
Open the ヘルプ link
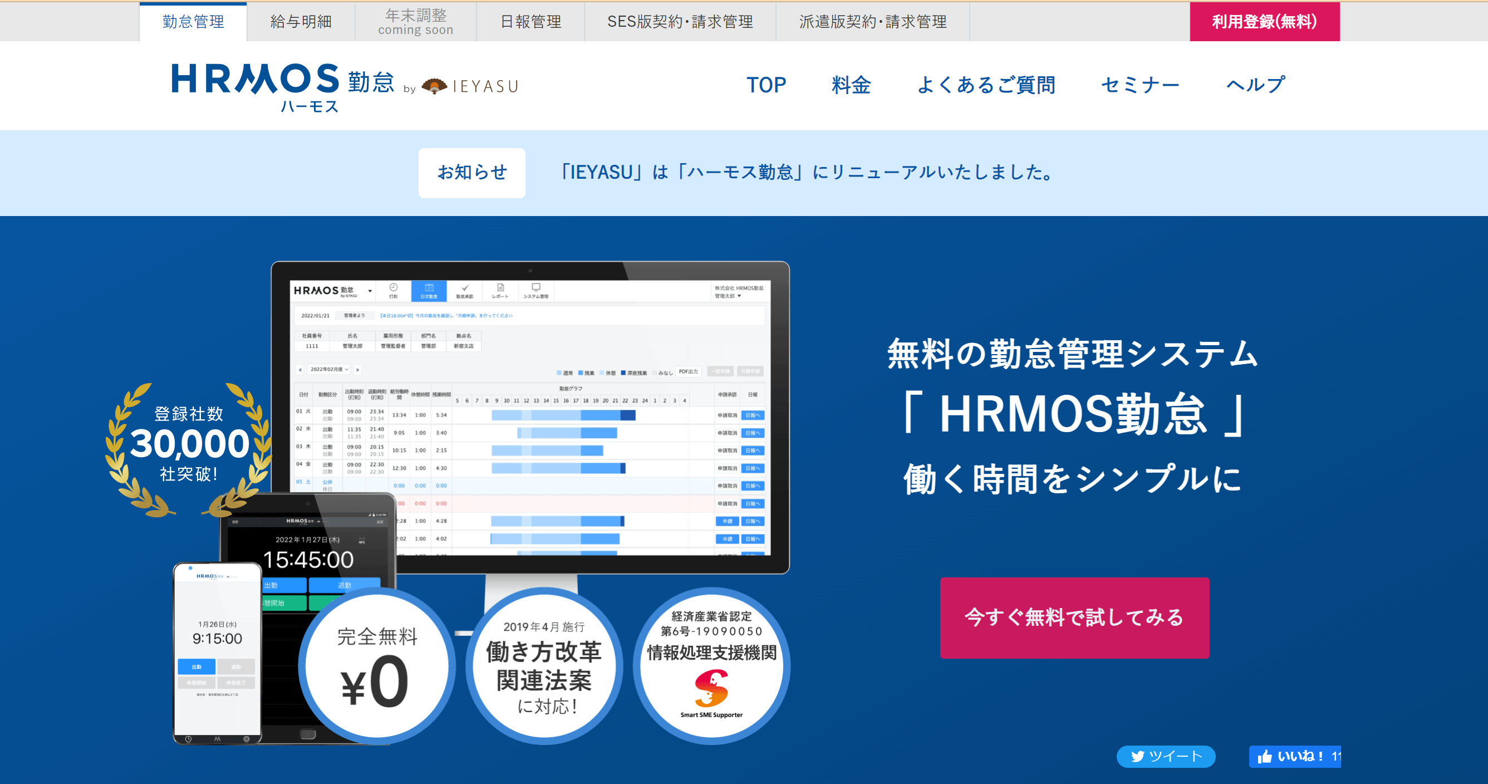[1256, 85]
